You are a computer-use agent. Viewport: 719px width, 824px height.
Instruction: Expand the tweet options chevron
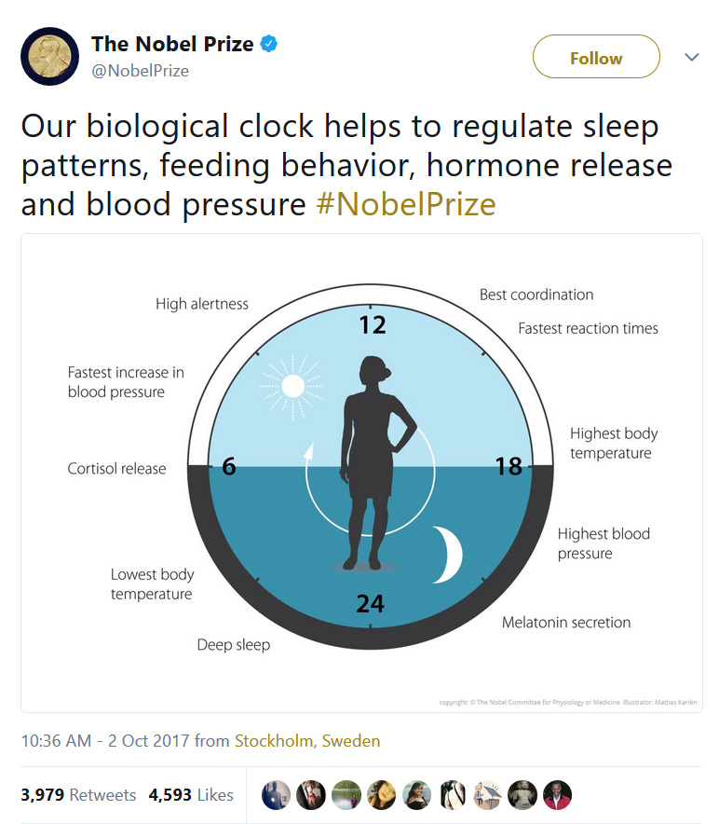tap(691, 57)
